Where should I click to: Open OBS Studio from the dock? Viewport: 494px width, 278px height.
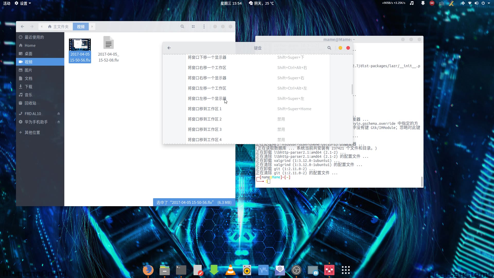(296, 270)
